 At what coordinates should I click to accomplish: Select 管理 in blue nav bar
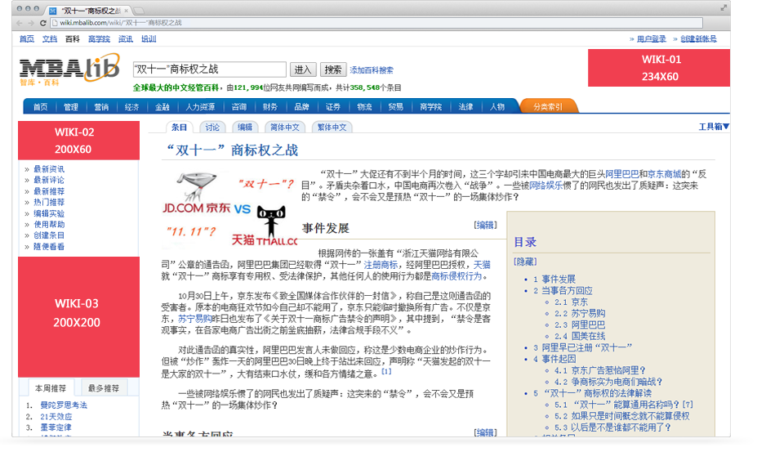tap(71, 107)
